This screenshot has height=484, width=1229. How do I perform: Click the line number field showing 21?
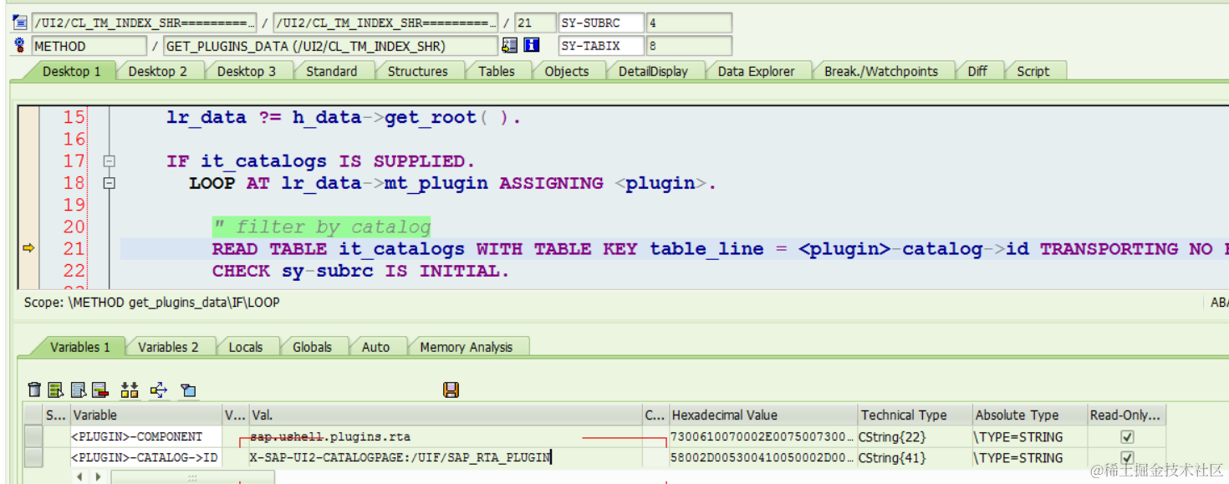[x=535, y=23]
